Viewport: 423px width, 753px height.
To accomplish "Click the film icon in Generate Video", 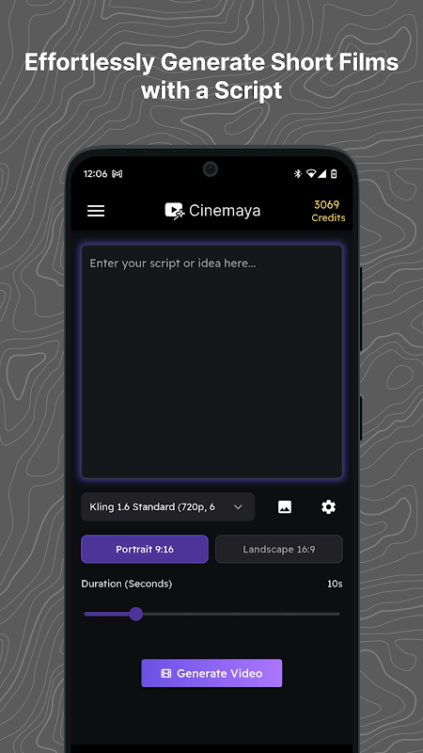I will (166, 673).
